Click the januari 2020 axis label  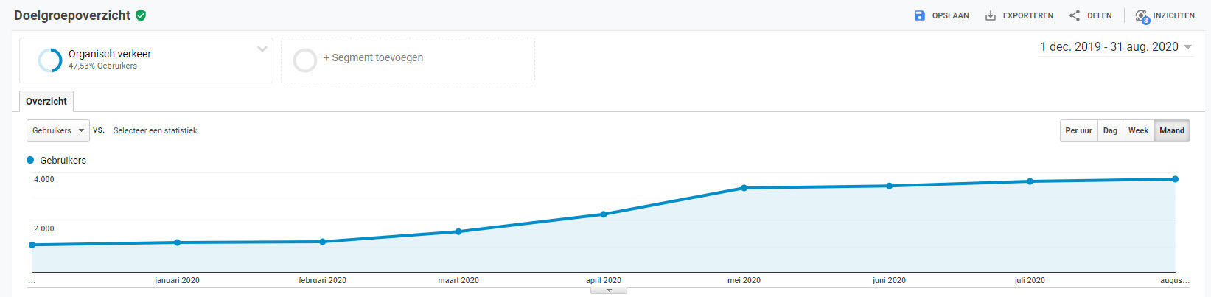coord(177,280)
